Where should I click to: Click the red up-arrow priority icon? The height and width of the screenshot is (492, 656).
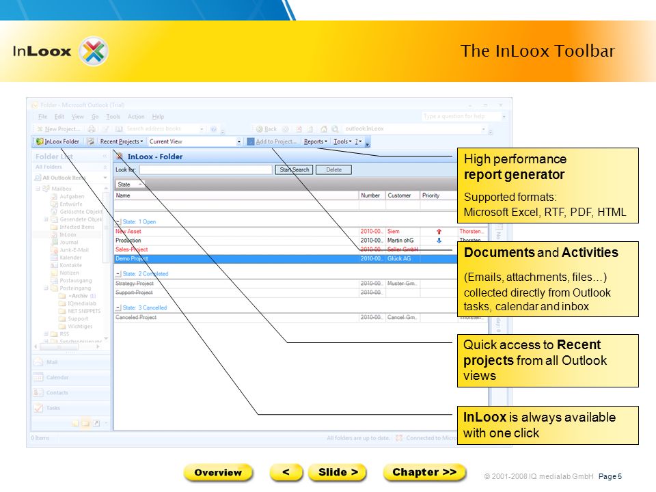[439, 232]
